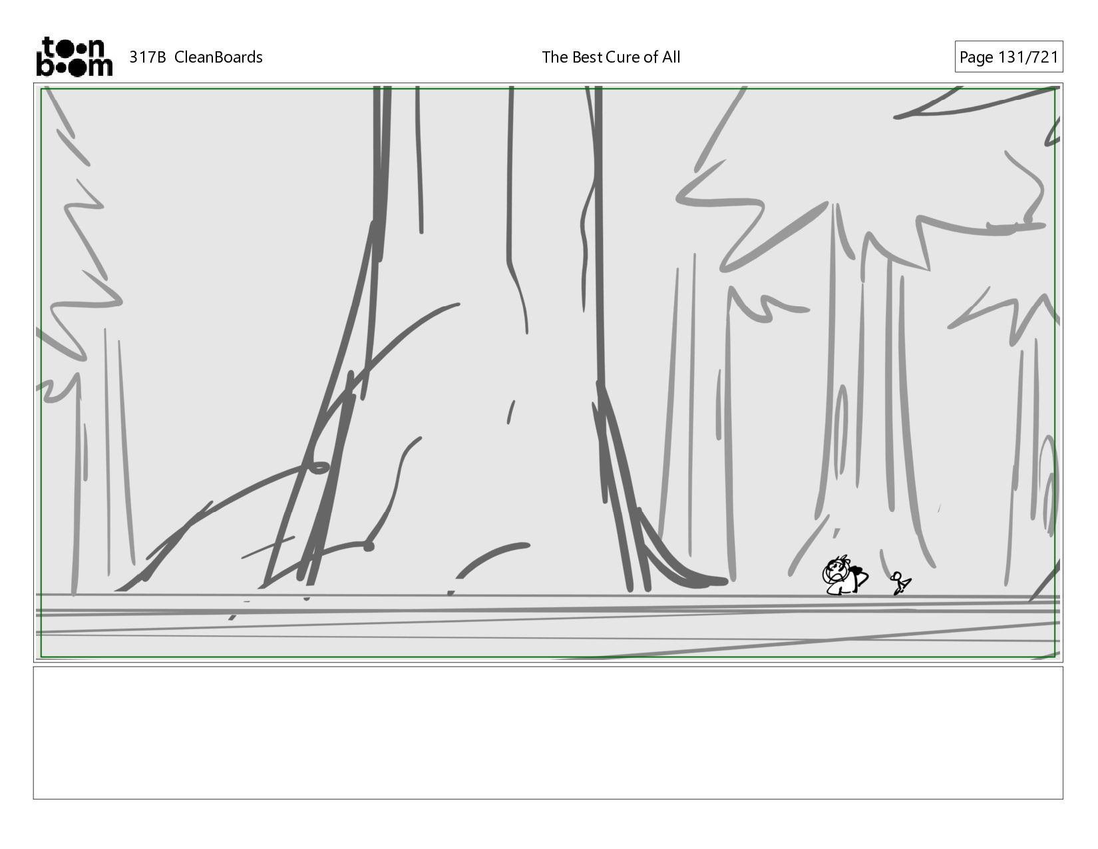Click the tiny bird figure beside character
Viewport: 1098px width, 849px height.
coord(901,583)
